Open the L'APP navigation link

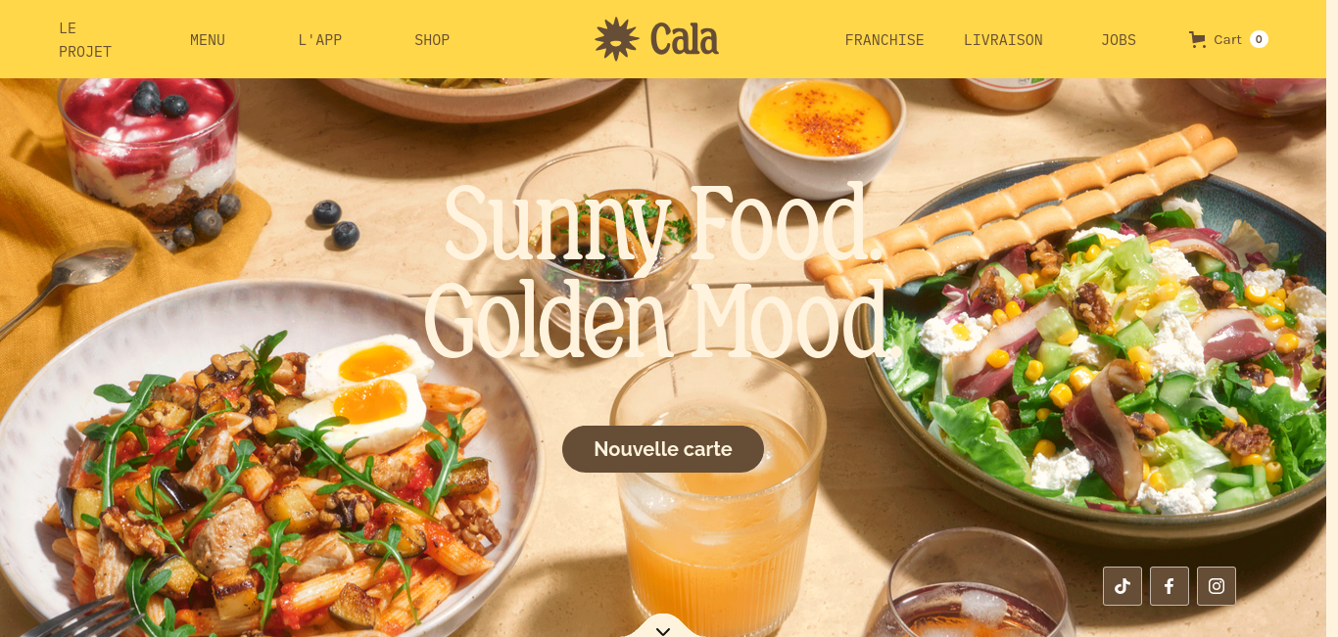[320, 40]
